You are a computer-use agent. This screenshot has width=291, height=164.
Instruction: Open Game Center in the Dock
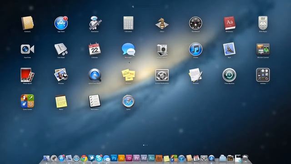click(x=174, y=159)
